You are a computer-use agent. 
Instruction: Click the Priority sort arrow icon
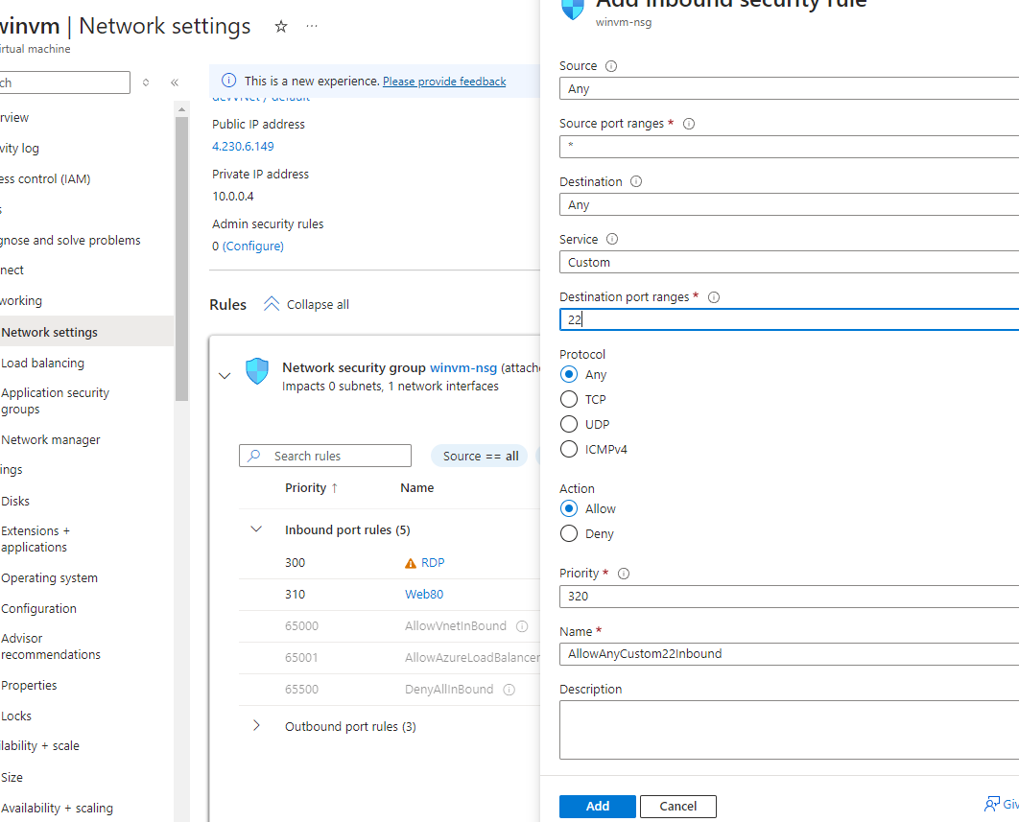coord(335,488)
